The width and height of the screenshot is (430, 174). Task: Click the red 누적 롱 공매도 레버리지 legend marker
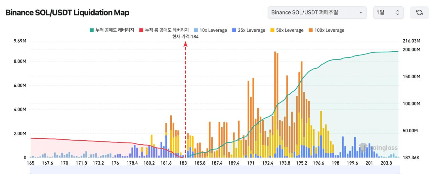[141, 30]
